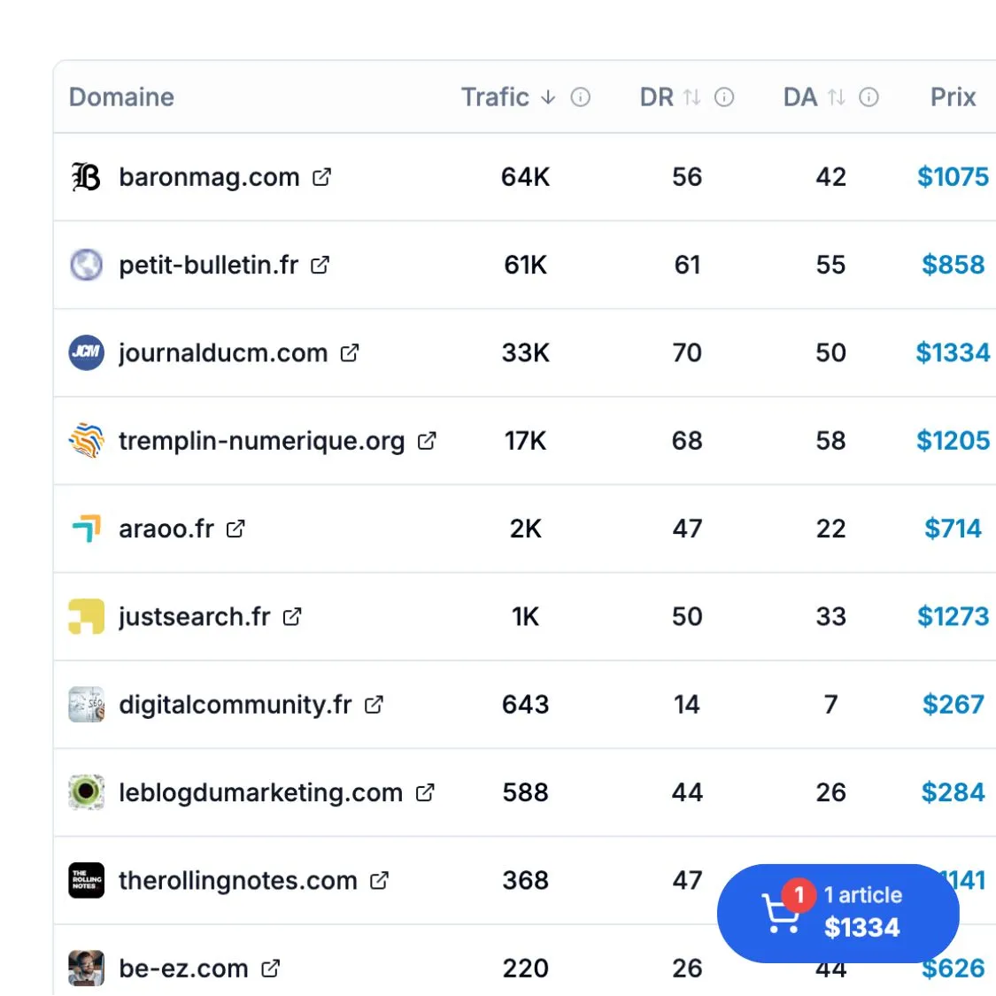This screenshot has width=996, height=996.
Task: Open therollingnotes.com external link icon
Action: [379, 880]
